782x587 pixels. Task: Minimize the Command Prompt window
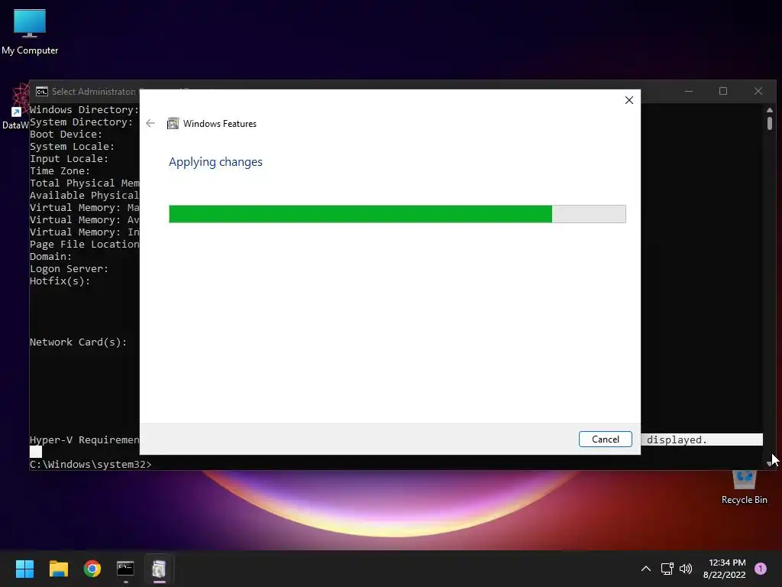tap(689, 92)
